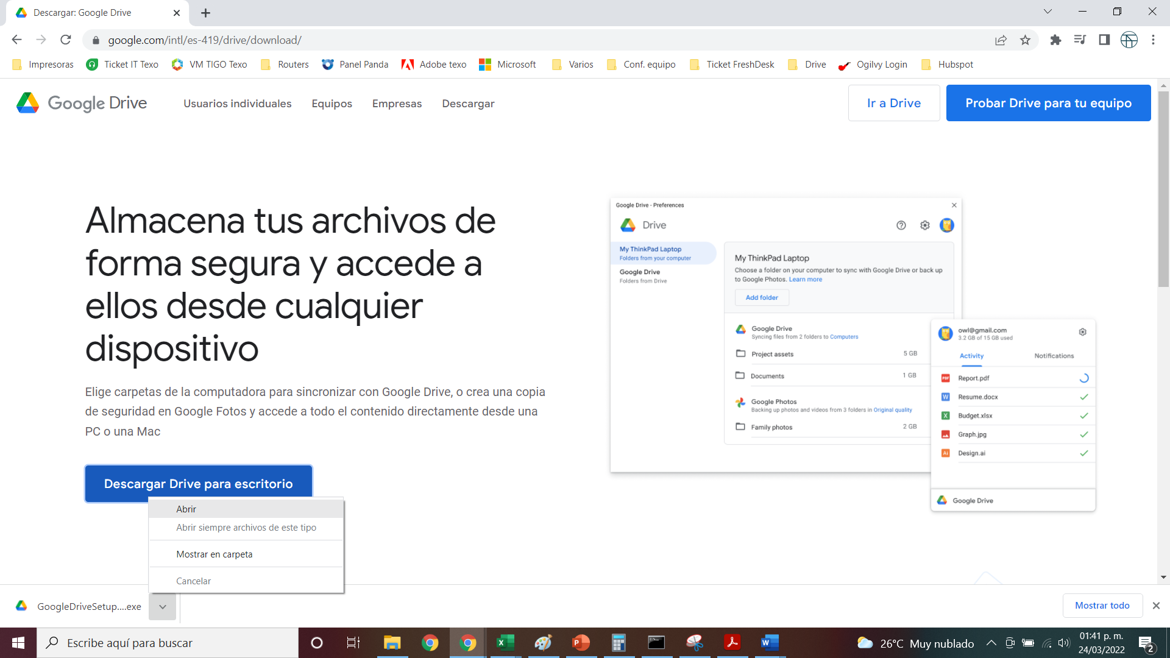The height and width of the screenshot is (658, 1170).
Task: Expand the tab search chevron in the title bar
Action: [x=1048, y=12]
